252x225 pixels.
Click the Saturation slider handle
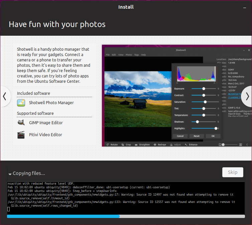(x=205, y=102)
